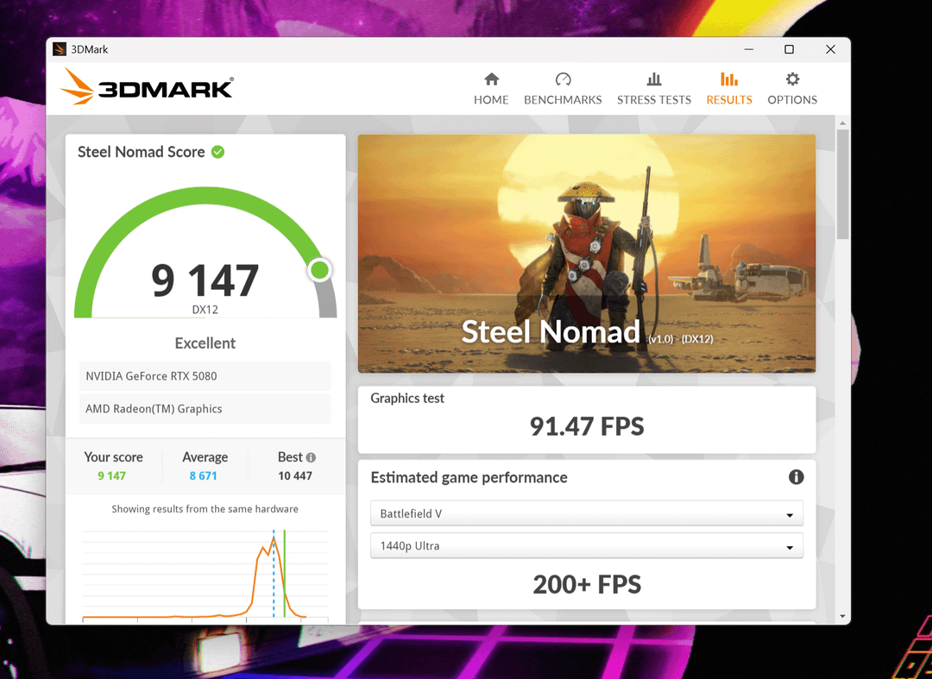
Task: Minimize the 3DMark window
Action: (749, 49)
